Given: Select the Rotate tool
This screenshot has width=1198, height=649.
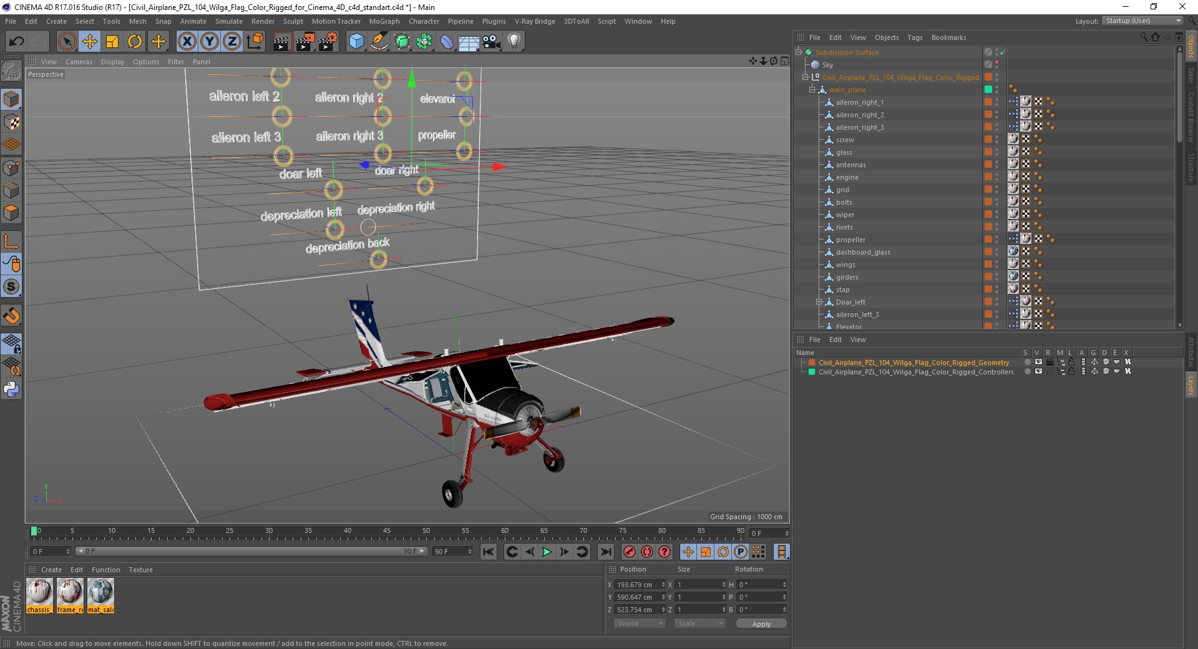Looking at the screenshot, I should (x=135, y=42).
